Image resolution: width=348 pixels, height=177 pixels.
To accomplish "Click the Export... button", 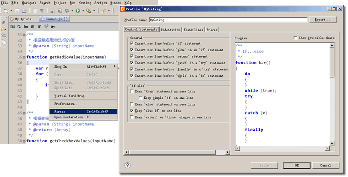I will pyautogui.click(x=322, y=20).
